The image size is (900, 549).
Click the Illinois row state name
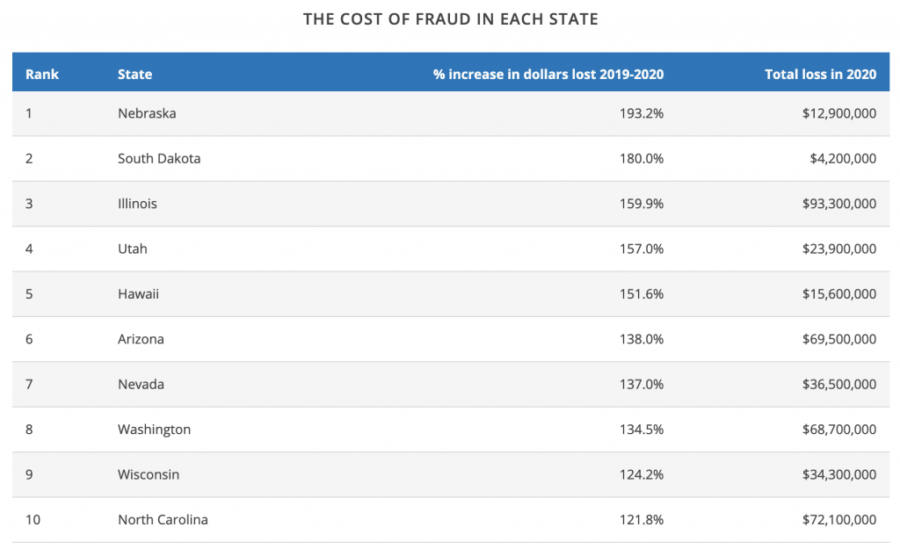click(x=137, y=204)
